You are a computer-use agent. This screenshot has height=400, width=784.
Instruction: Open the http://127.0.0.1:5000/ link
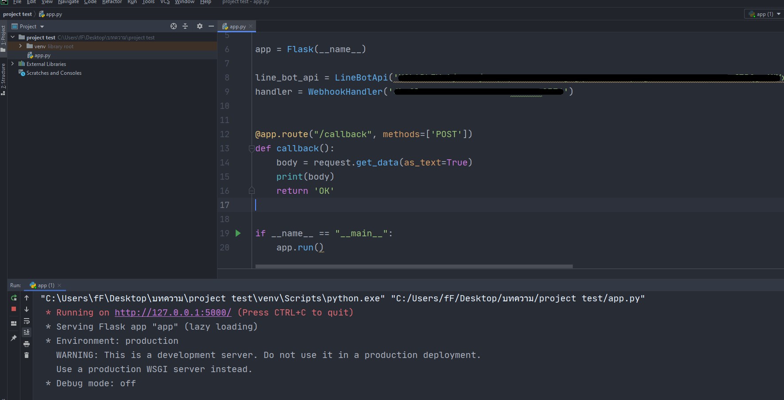click(x=173, y=312)
